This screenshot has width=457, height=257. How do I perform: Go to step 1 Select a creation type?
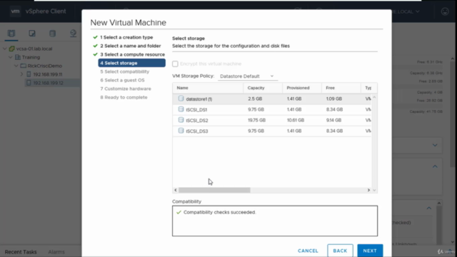[126, 37]
